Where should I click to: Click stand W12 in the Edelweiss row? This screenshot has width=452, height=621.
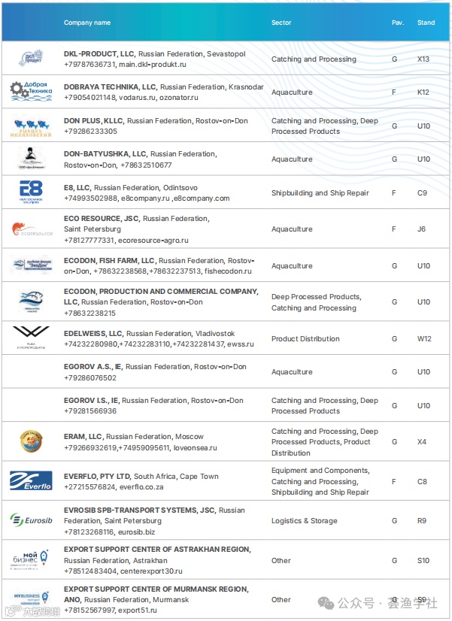pyautogui.click(x=424, y=338)
